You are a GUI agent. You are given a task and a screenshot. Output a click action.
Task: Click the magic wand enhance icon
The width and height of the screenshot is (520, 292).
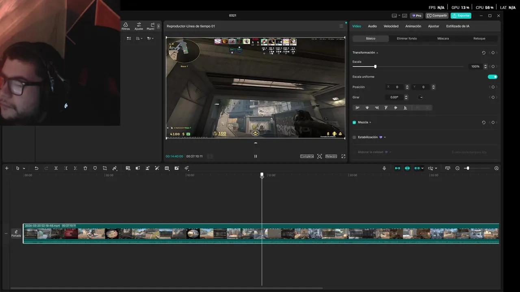tap(157, 168)
